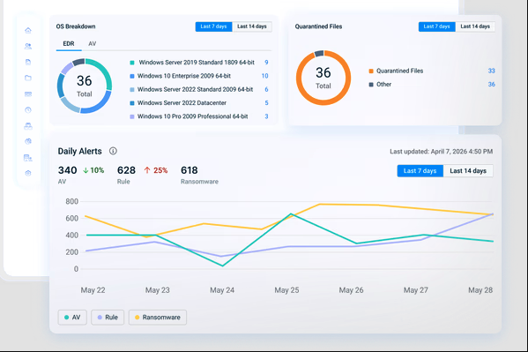Click 'Windows 10 Pro 2009 Professional 64-bit' label
This screenshot has height=352, width=528.
[x=193, y=116]
